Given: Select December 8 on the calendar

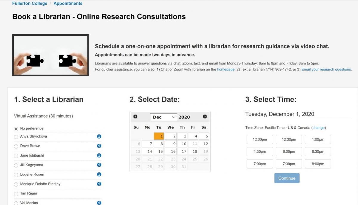Looking at the screenshot, I should click(x=159, y=144).
